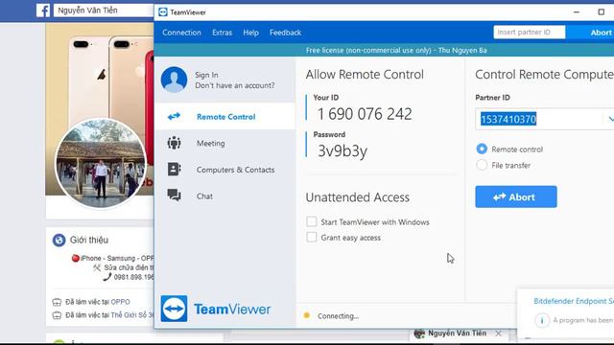Select the File transfer radio button

[482, 165]
